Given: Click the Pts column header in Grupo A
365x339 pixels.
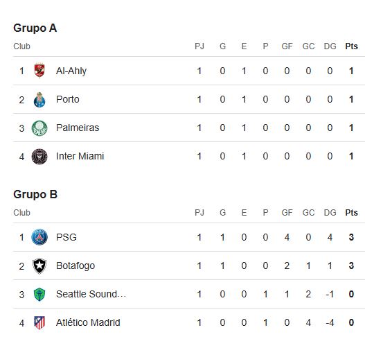Looking at the screenshot, I should pyautogui.click(x=352, y=46).
